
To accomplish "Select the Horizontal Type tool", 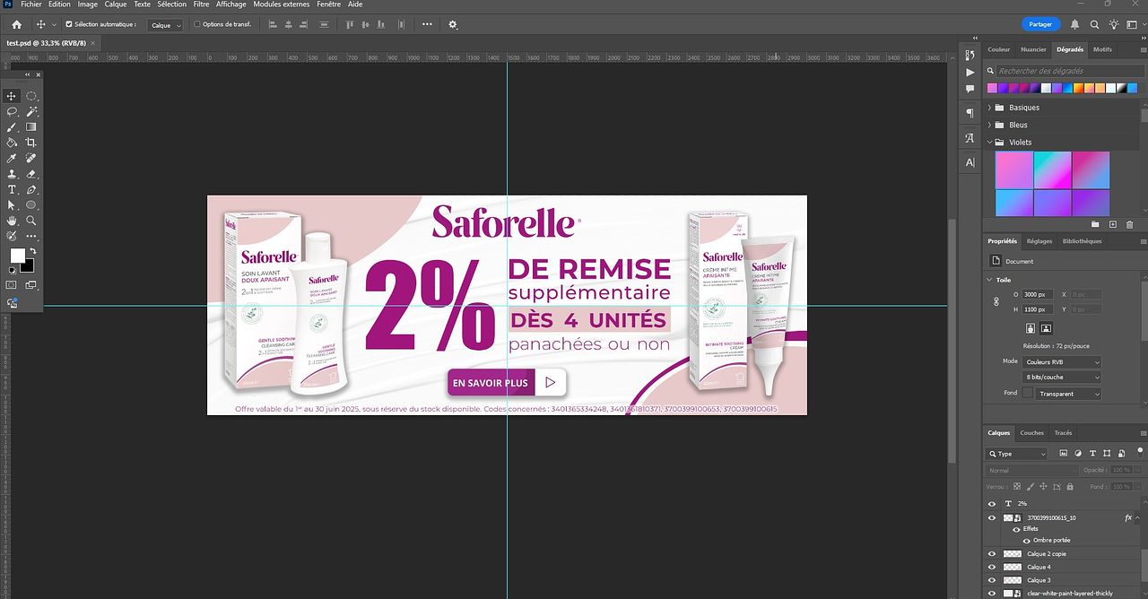I will [13, 190].
